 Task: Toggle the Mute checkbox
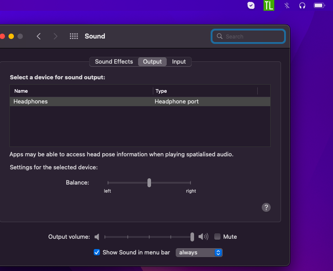tap(217, 237)
